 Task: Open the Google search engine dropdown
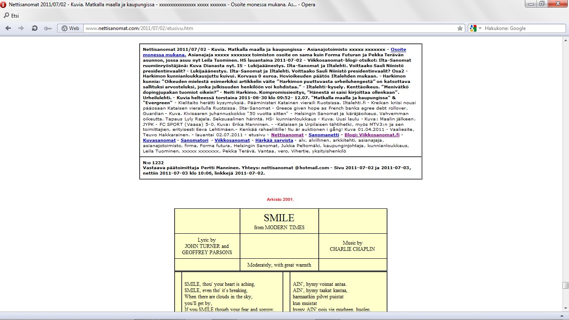(x=474, y=28)
